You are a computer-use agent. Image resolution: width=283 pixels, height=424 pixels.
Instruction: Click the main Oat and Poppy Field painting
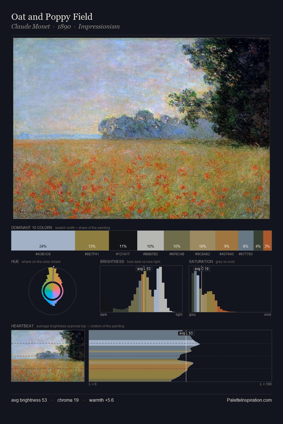pos(141,128)
